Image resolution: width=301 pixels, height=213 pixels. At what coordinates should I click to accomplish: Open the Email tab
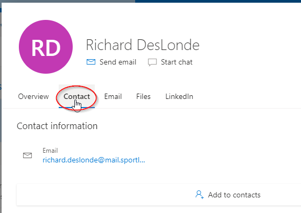pyautogui.click(x=113, y=96)
